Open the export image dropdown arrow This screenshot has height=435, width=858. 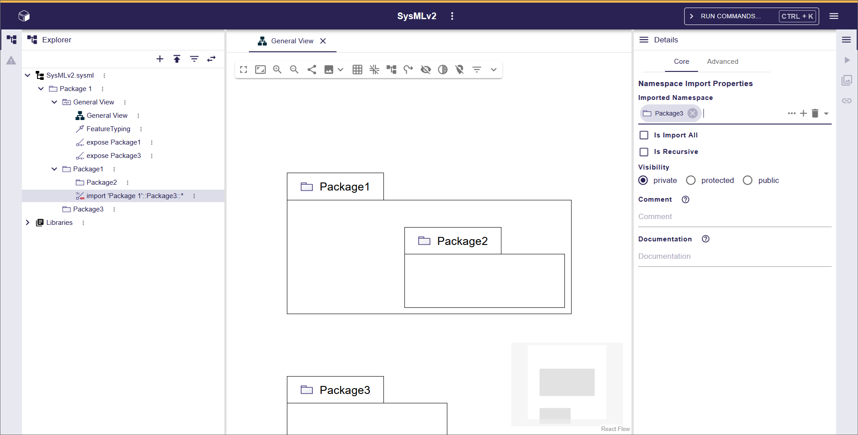[x=341, y=70]
